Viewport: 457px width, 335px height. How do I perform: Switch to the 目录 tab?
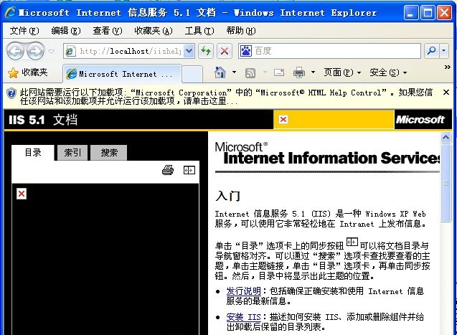click(x=33, y=152)
